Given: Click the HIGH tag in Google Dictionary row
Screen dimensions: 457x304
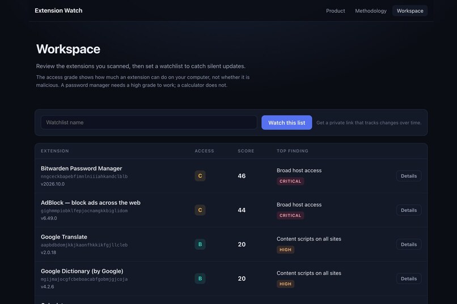Looking at the screenshot, I should 285,284.
